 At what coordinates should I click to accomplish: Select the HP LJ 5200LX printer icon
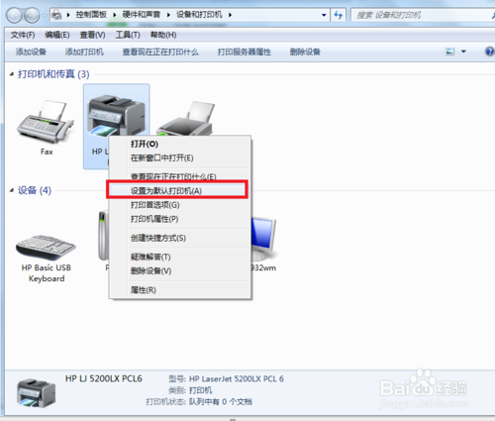116,116
